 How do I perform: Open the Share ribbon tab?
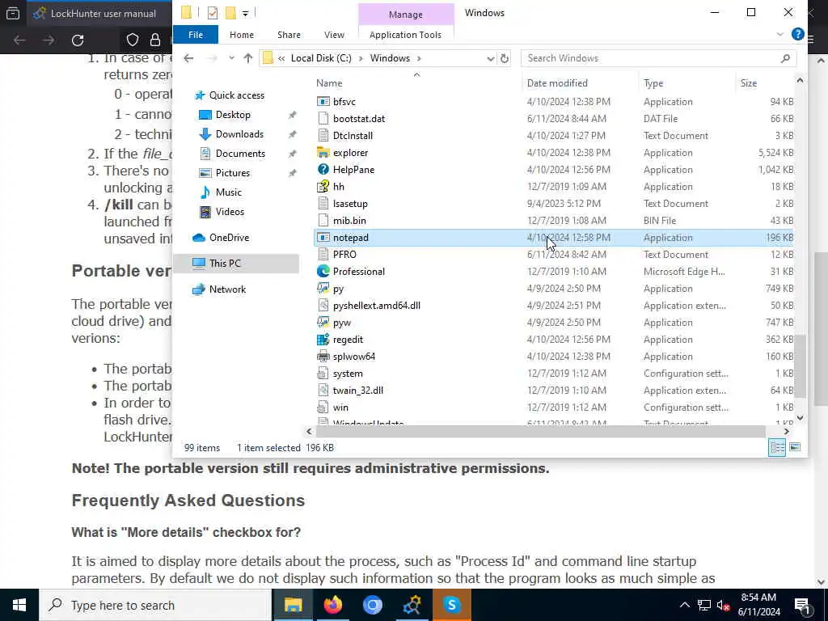pyautogui.click(x=289, y=34)
